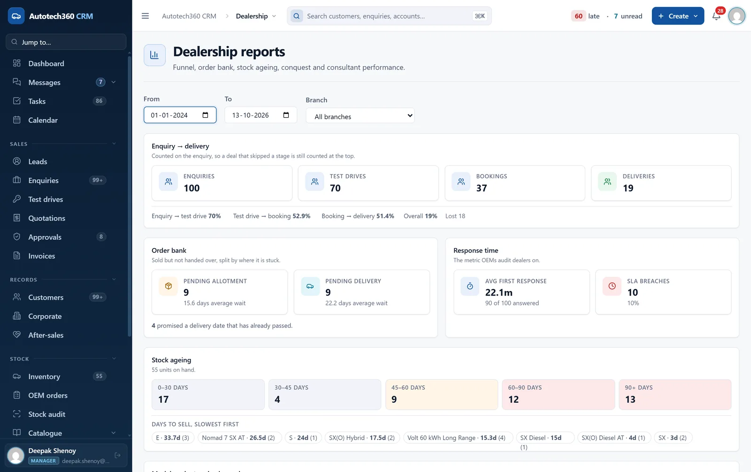Click the Pending Delivery car icon
The width and height of the screenshot is (751, 472).
point(310,286)
